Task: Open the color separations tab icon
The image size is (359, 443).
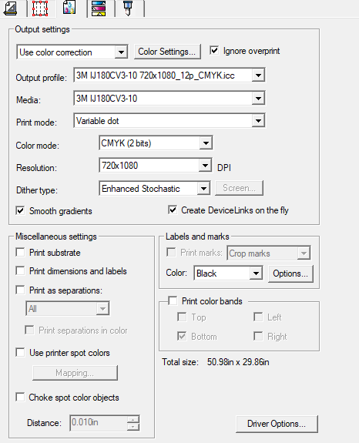Action: (x=99, y=8)
